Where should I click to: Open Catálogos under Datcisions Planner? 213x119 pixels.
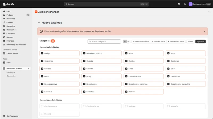tap(11, 72)
